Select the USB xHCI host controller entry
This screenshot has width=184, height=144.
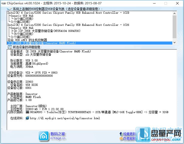pos(27,40)
